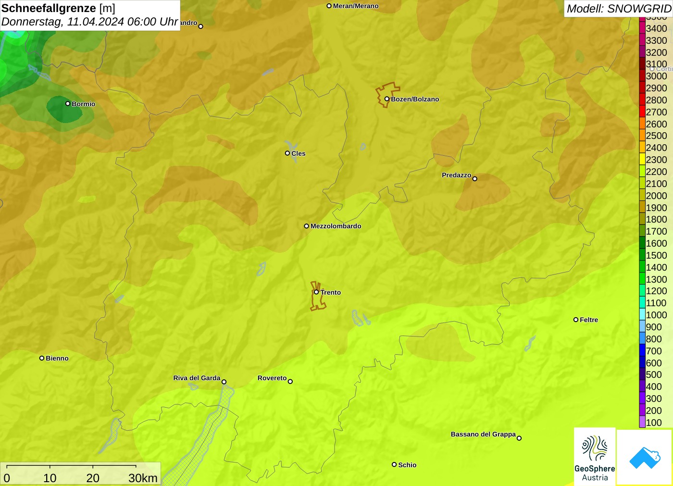Screen dimensions: 673x486
Task: Click the "10" scale bar tick label
Action: [x=50, y=478]
